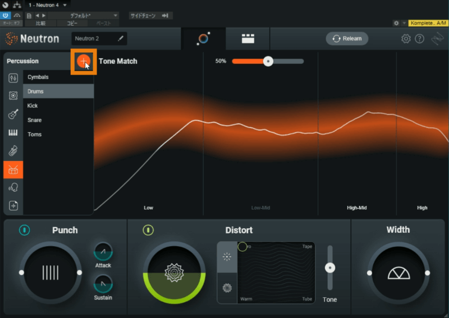Select the vocal head category icon
449x318 pixels.
coord(13,187)
